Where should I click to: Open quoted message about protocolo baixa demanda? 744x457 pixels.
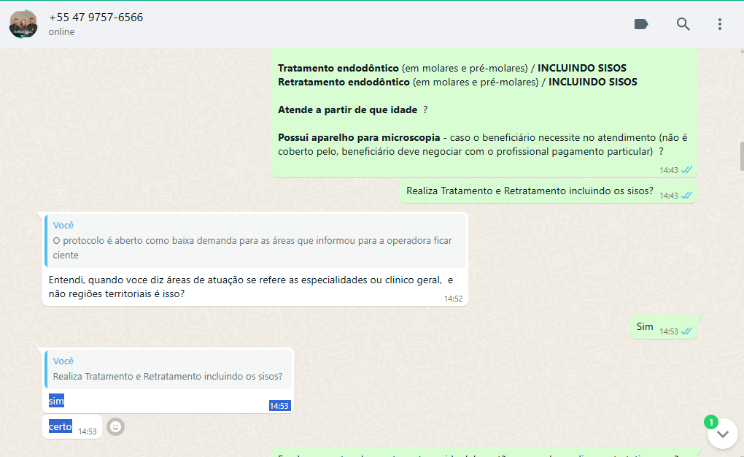pos(255,240)
